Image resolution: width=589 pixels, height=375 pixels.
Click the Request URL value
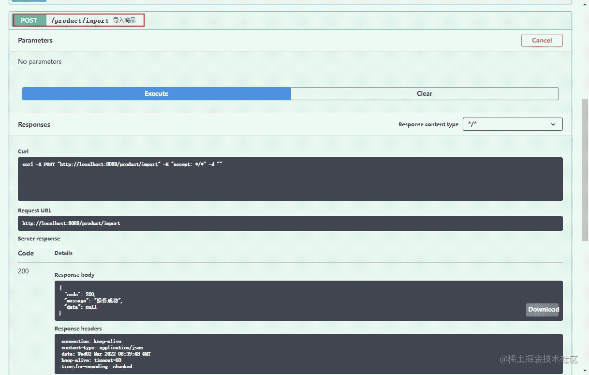pos(71,224)
